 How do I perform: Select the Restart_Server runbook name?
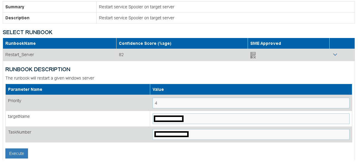(x=20, y=55)
